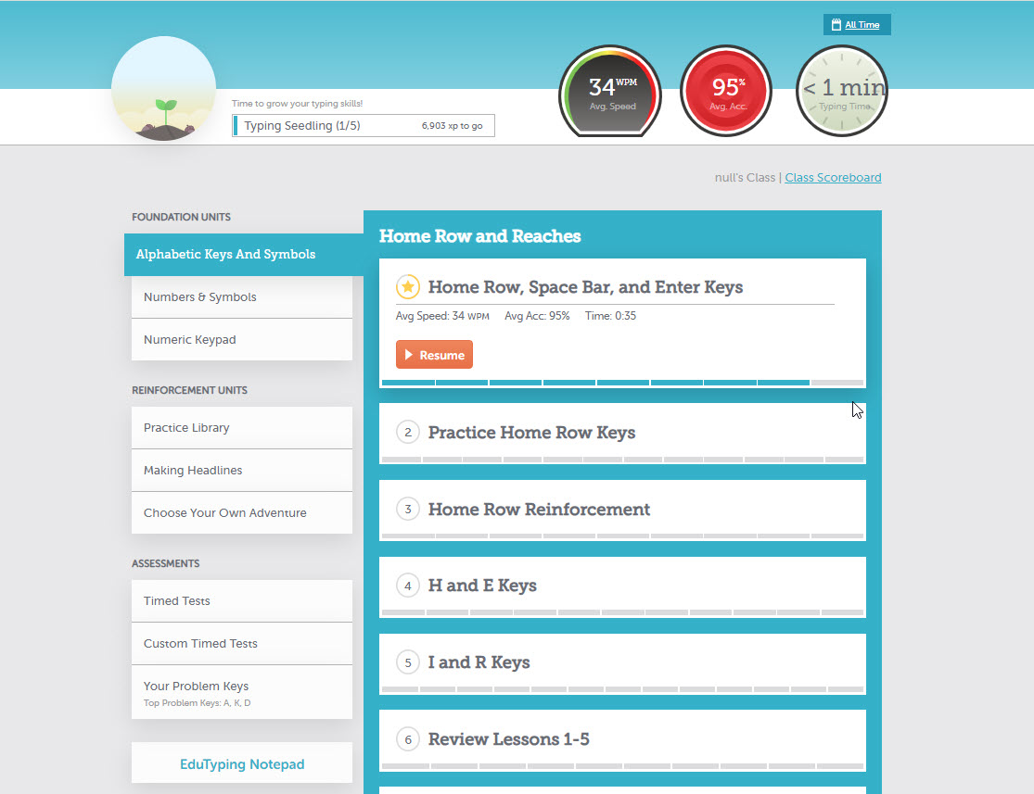Image resolution: width=1034 pixels, height=794 pixels.
Task: Click the Typing Time clock gauge
Action: point(841,90)
